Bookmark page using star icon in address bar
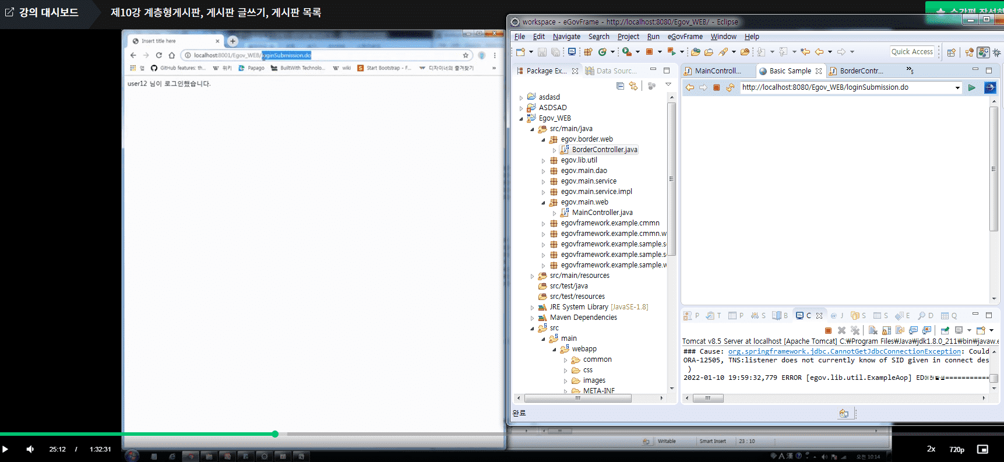The width and height of the screenshot is (1004, 462). pos(466,55)
